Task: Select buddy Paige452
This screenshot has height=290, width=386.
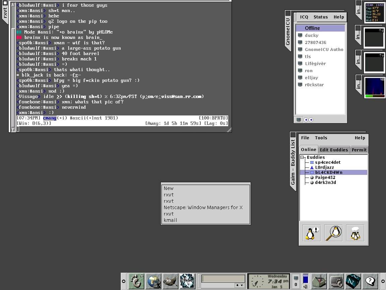Action: (325, 177)
